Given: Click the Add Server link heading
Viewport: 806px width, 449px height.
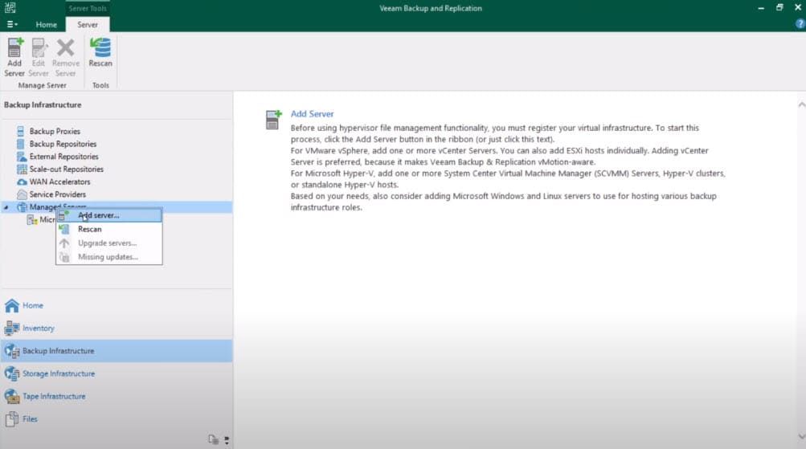Looking at the screenshot, I should (312, 114).
